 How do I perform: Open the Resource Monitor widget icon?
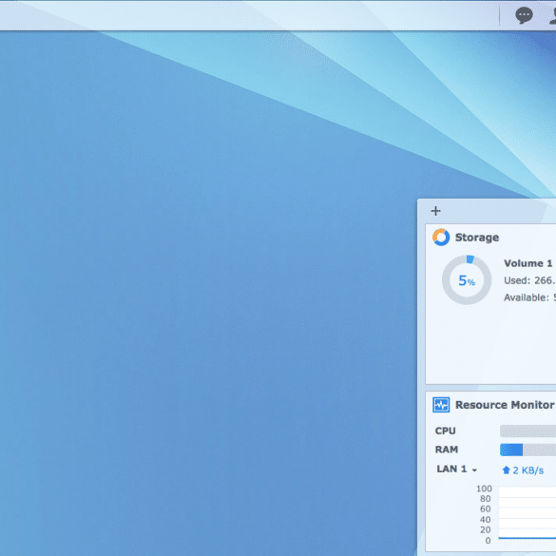[441, 405]
